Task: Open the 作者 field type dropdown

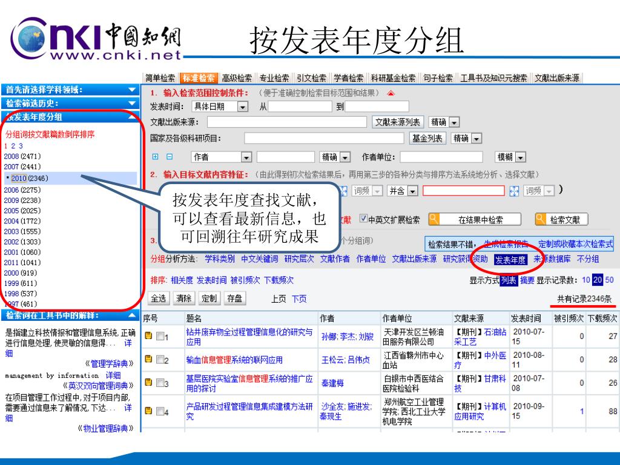Action: click(x=246, y=157)
